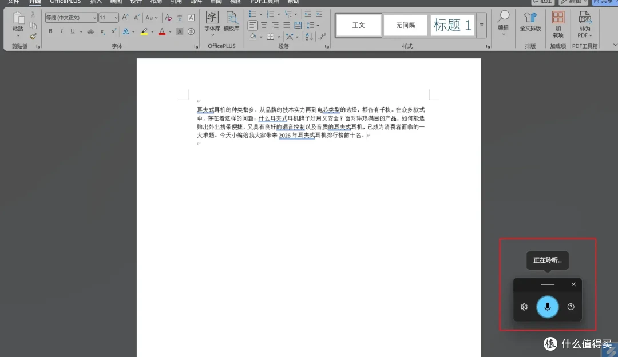Apply the red font color
618x357 pixels.
(162, 31)
